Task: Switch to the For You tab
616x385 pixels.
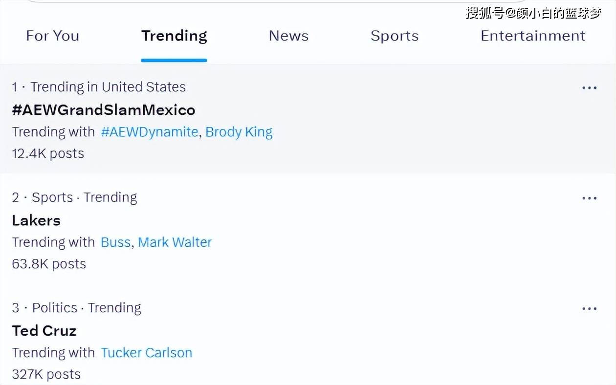Action: point(52,36)
